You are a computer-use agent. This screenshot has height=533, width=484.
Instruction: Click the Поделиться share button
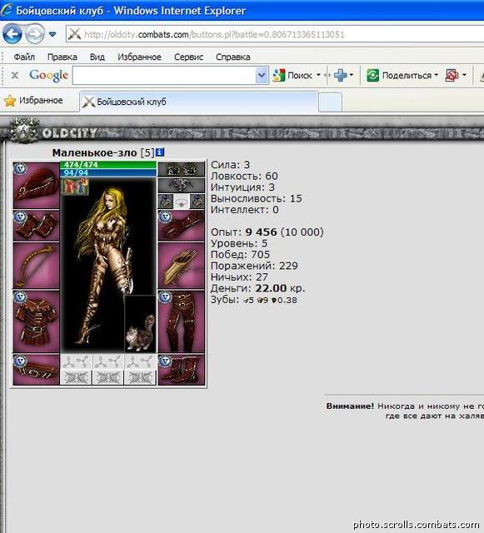[x=399, y=75]
